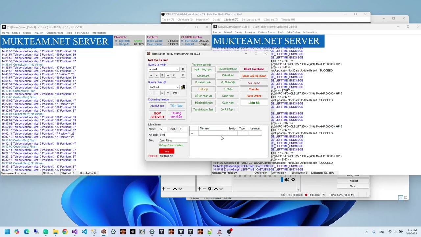Click the mukteam.net link text
The width and height of the screenshot is (421, 237).
click(166, 156)
